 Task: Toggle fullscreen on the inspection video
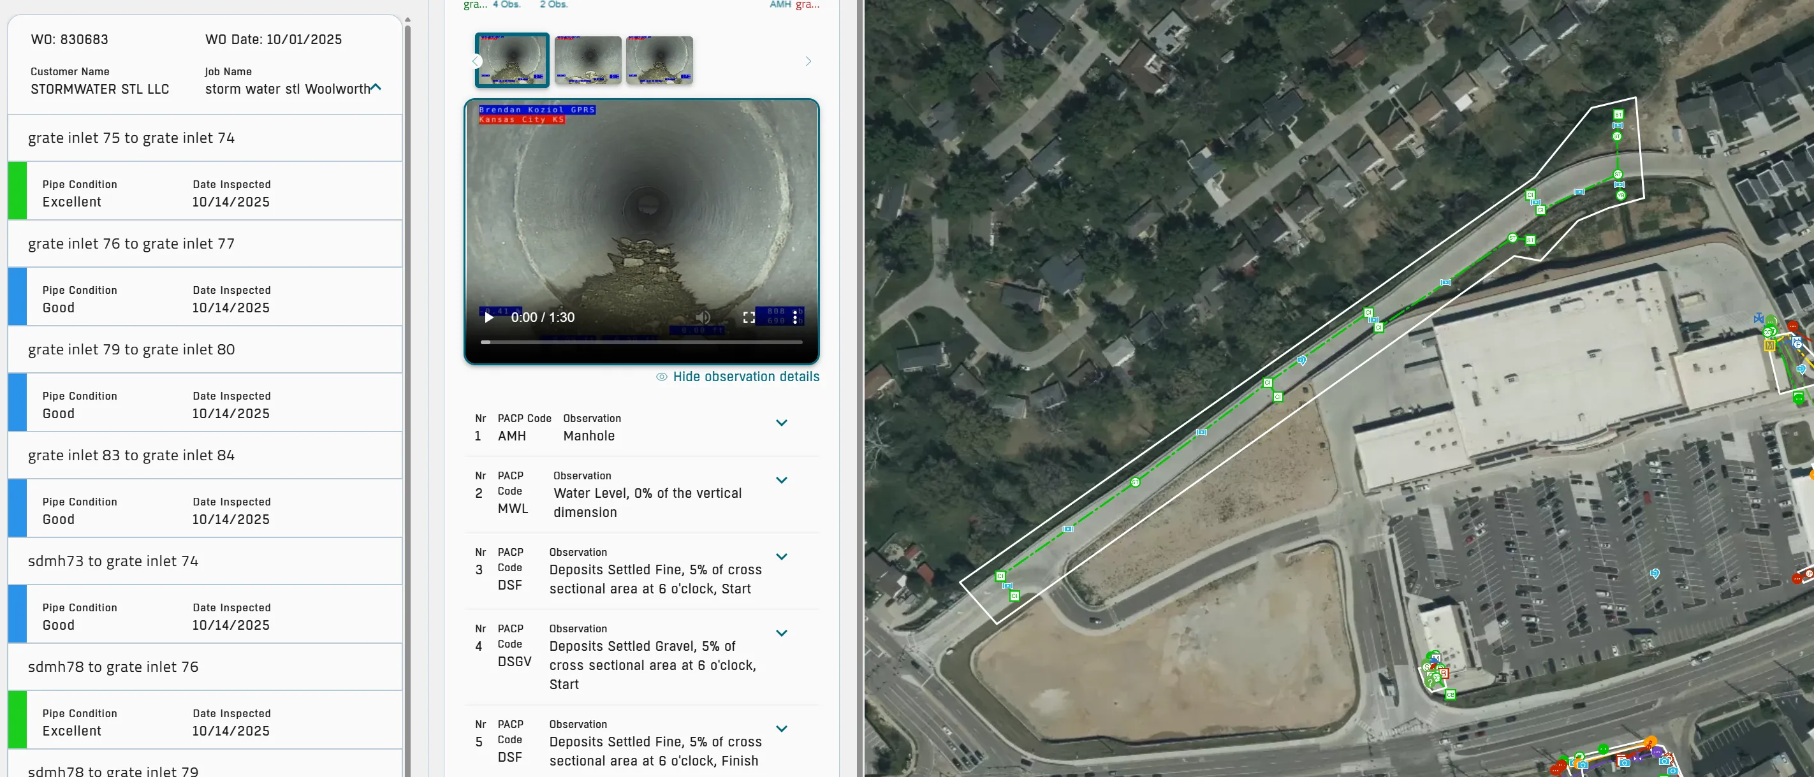[x=749, y=317]
